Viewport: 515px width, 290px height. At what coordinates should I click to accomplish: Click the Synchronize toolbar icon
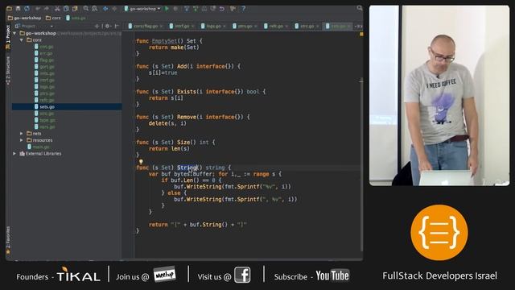coord(27,9)
